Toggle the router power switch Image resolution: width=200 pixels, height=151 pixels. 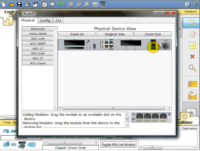153,47
